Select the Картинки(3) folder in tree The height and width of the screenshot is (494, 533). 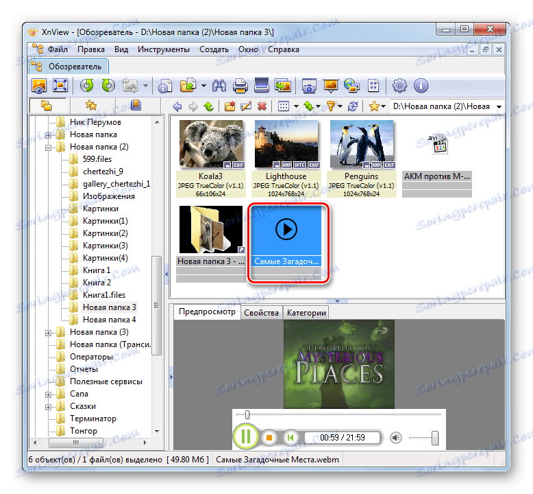[x=105, y=246]
